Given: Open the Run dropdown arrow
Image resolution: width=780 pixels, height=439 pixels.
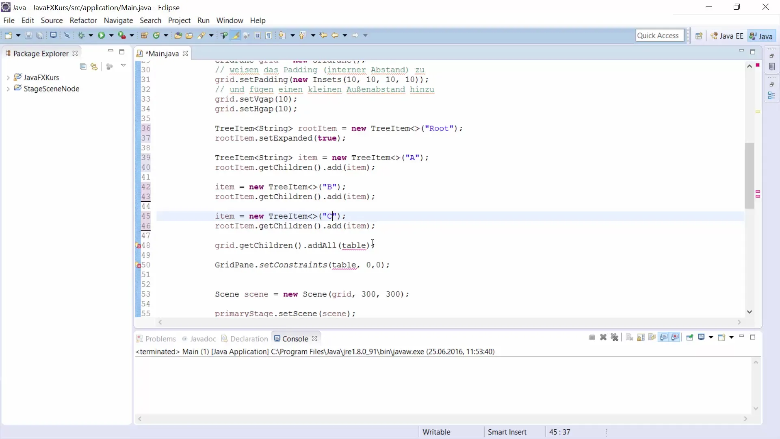Looking at the screenshot, I should click(x=111, y=35).
